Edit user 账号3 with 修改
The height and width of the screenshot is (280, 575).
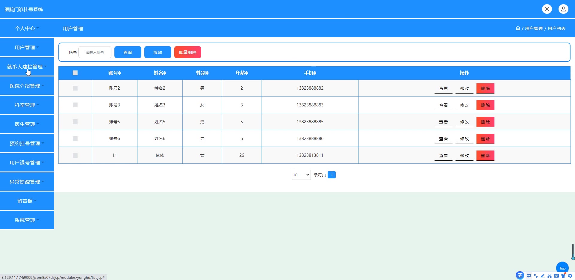click(x=464, y=105)
